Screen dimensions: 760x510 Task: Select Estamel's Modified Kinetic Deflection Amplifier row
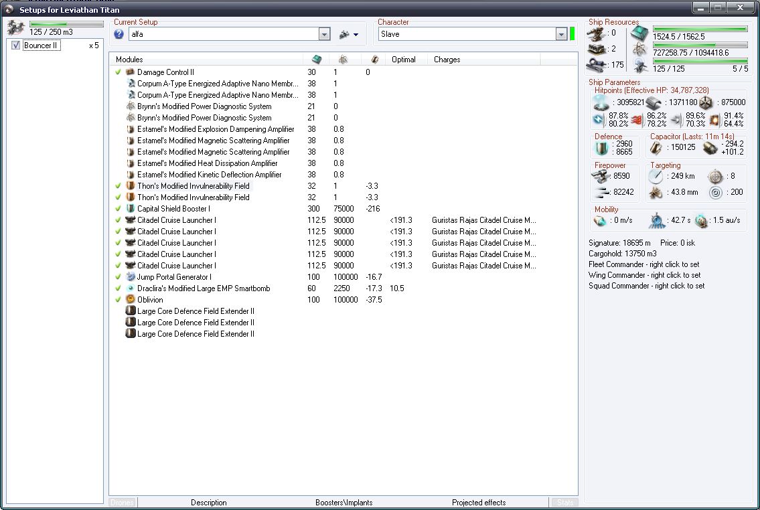click(209, 175)
